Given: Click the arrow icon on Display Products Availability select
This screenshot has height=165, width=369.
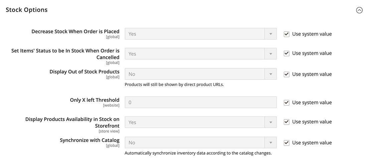Looking at the screenshot, I should click(x=271, y=122).
